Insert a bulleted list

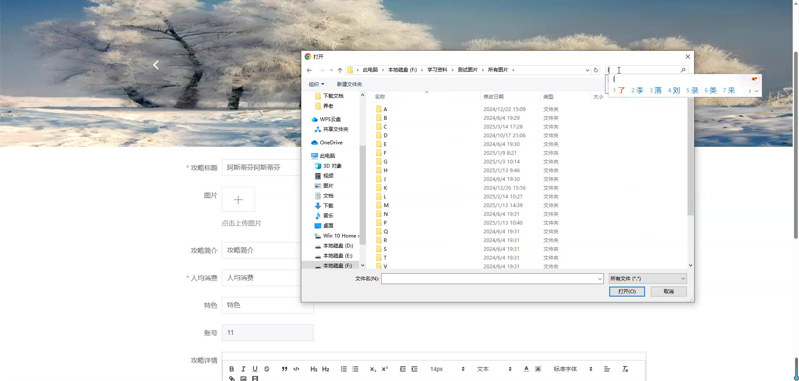coord(355,369)
